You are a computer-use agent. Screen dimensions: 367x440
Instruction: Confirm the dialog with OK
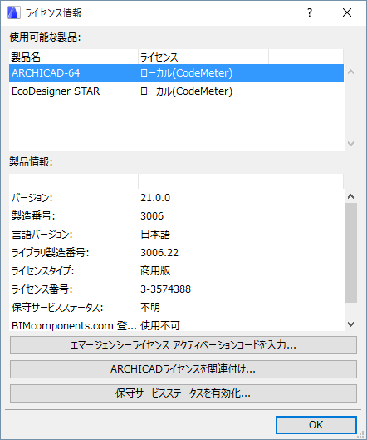[x=316, y=425]
